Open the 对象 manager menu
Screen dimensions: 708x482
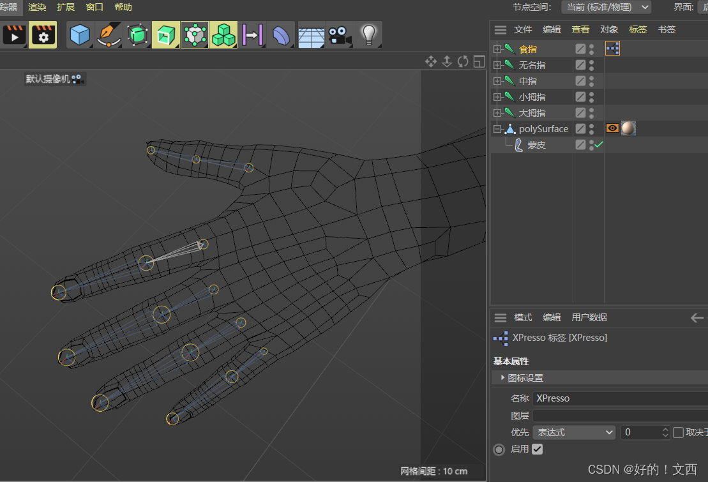click(610, 29)
